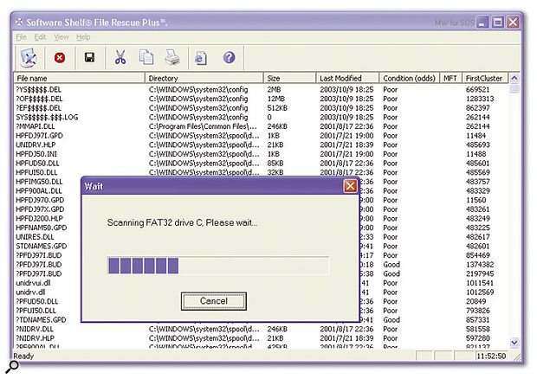The image size is (537, 379).
Task: Sort list by File name column
Action: [78, 79]
